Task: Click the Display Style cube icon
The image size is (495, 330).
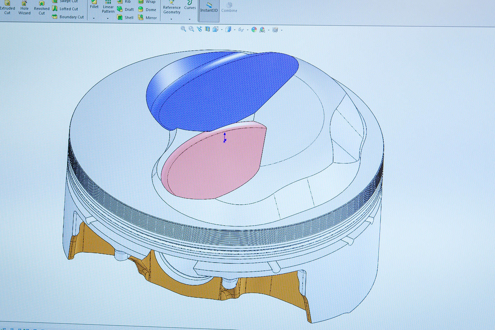Action: coord(228,29)
